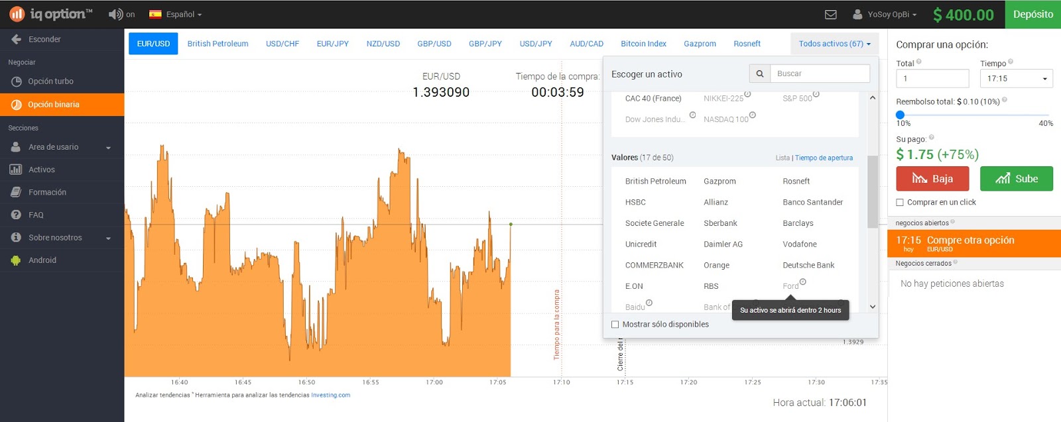Image resolution: width=1061 pixels, height=422 pixels.
Task: Toggle the sound speaker icon
Action: point(115,14)
